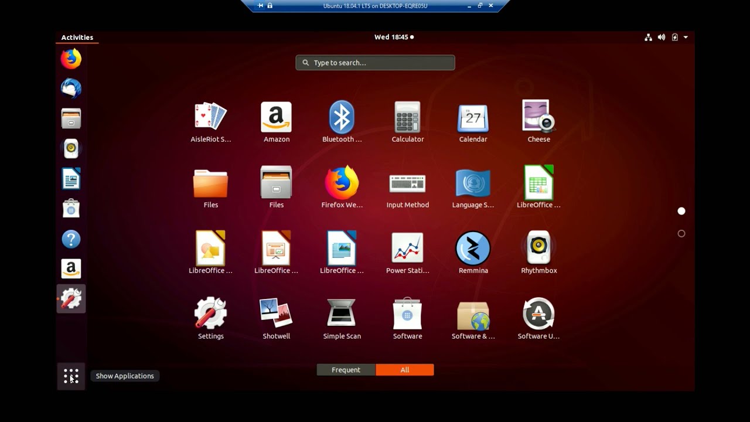This screenshot has height=422, width=750.
Task: Launch Language Support
Action: [x=473, y=188]
